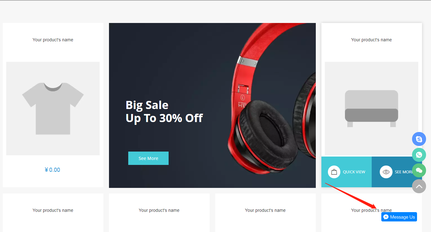
Task: Open the product name above the T-shirt
Action: (x=53, y=40)
